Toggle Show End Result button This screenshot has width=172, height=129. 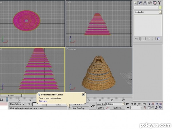[x=142, y=39]
